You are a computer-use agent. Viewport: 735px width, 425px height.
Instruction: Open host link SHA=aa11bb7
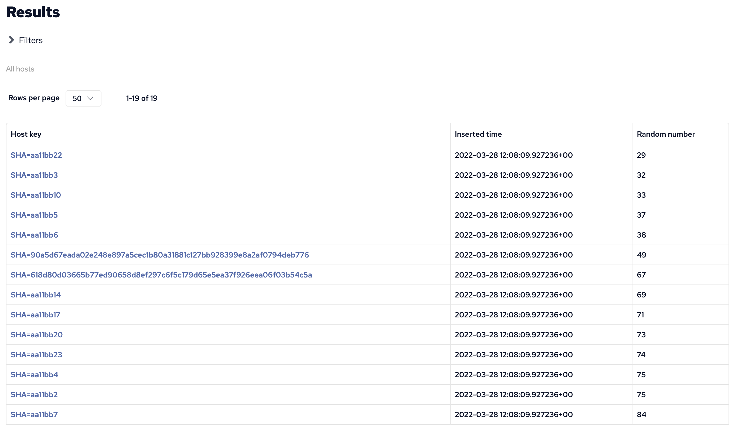[34, 415]
